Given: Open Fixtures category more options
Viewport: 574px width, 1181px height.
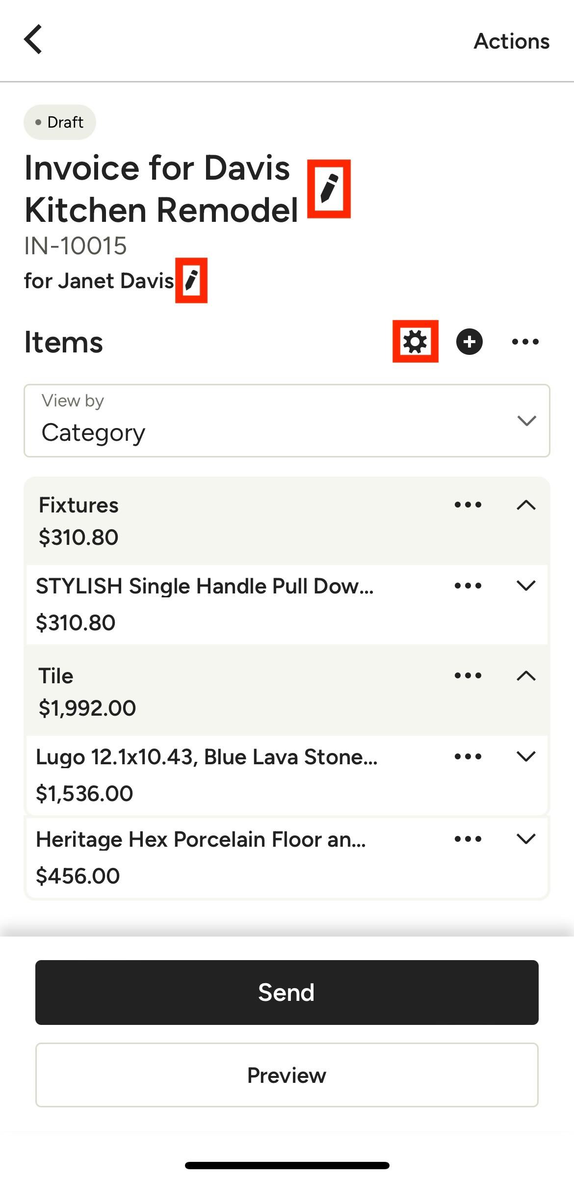Looking at the screenshot, I should [x=468, y=505].
